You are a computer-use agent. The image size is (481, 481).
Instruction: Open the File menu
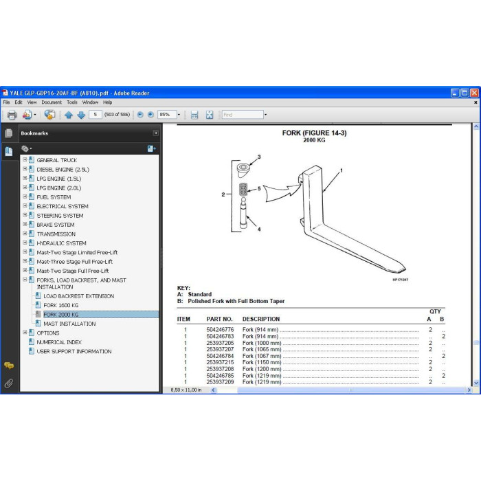tap(6, 102)
